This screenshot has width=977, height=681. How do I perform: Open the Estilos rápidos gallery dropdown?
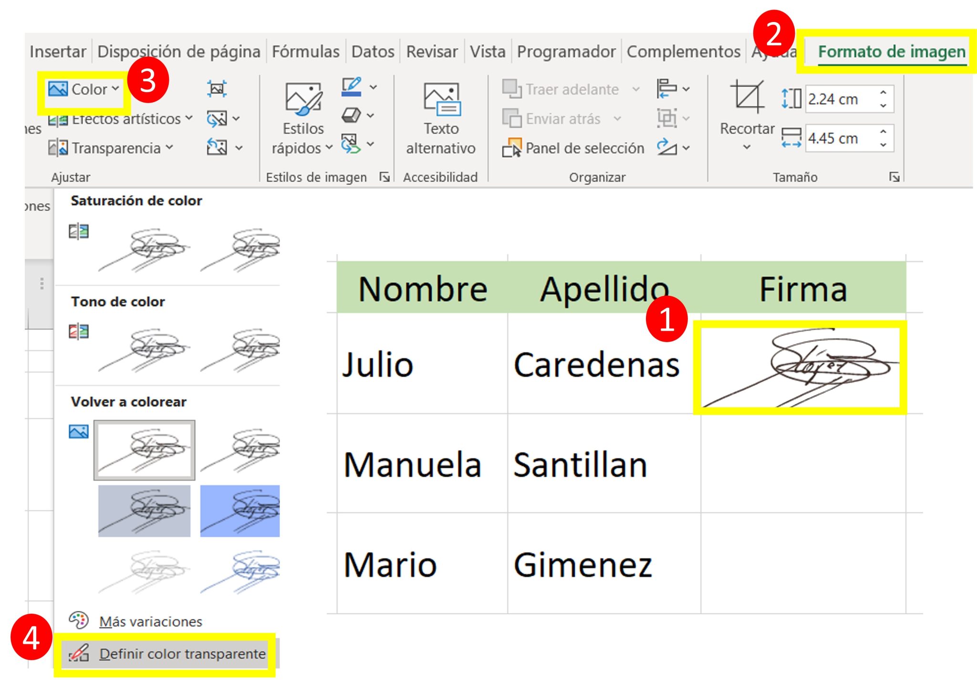(329, 148)
